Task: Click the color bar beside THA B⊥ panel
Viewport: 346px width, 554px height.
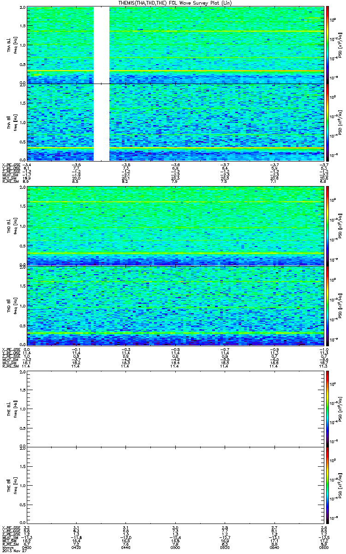Action: coord(327,45)
